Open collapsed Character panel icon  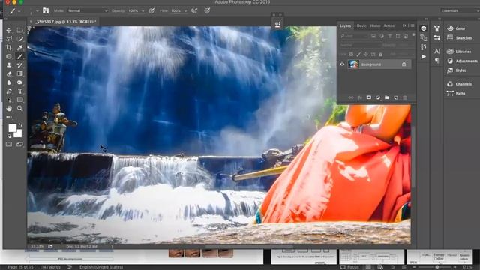436,52
